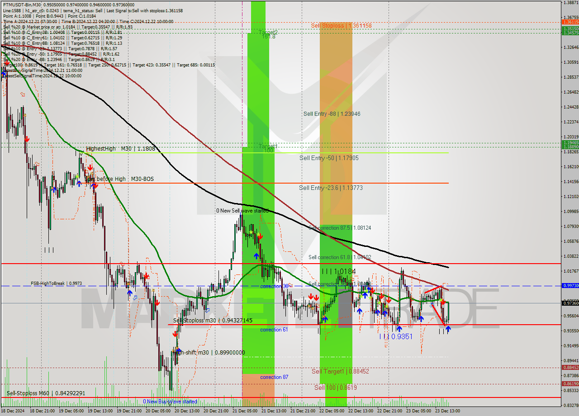This screenshot has height=416, width=579.
Task: Select the green 1.19465 price tag
Action: (570, 142)
